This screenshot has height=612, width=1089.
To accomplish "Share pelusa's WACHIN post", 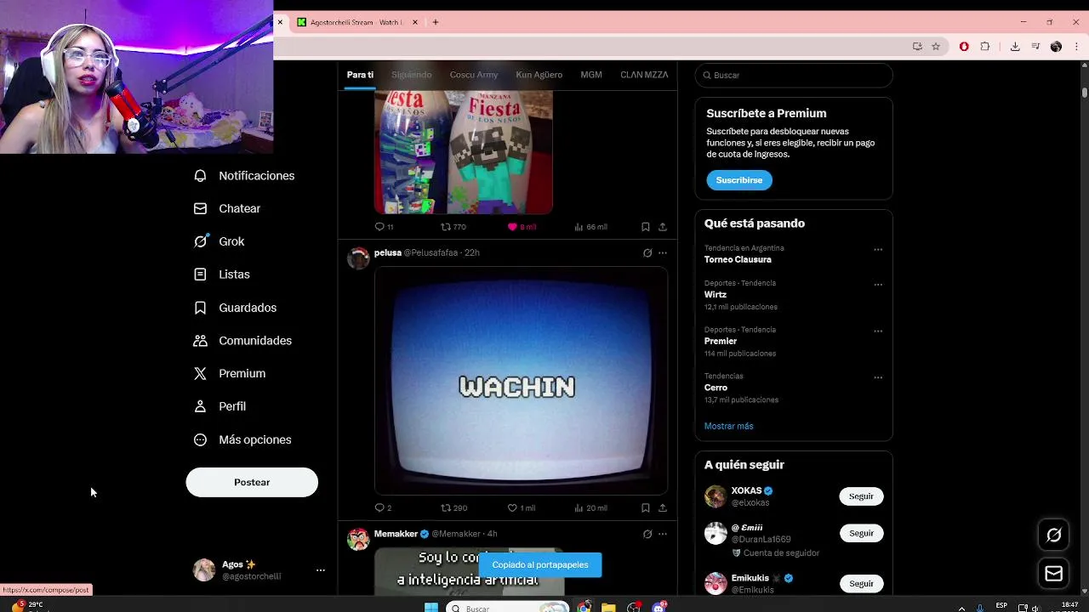I will (x=663, y=508).
